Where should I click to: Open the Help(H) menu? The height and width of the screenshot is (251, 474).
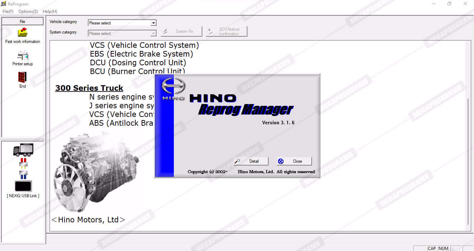(x=50, y=11)
